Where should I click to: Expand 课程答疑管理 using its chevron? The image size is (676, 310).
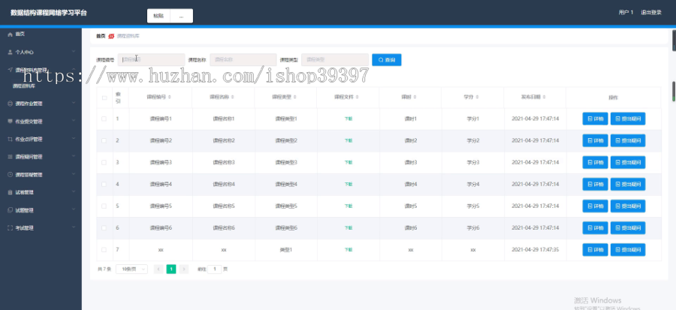click(x=74, y=174)
